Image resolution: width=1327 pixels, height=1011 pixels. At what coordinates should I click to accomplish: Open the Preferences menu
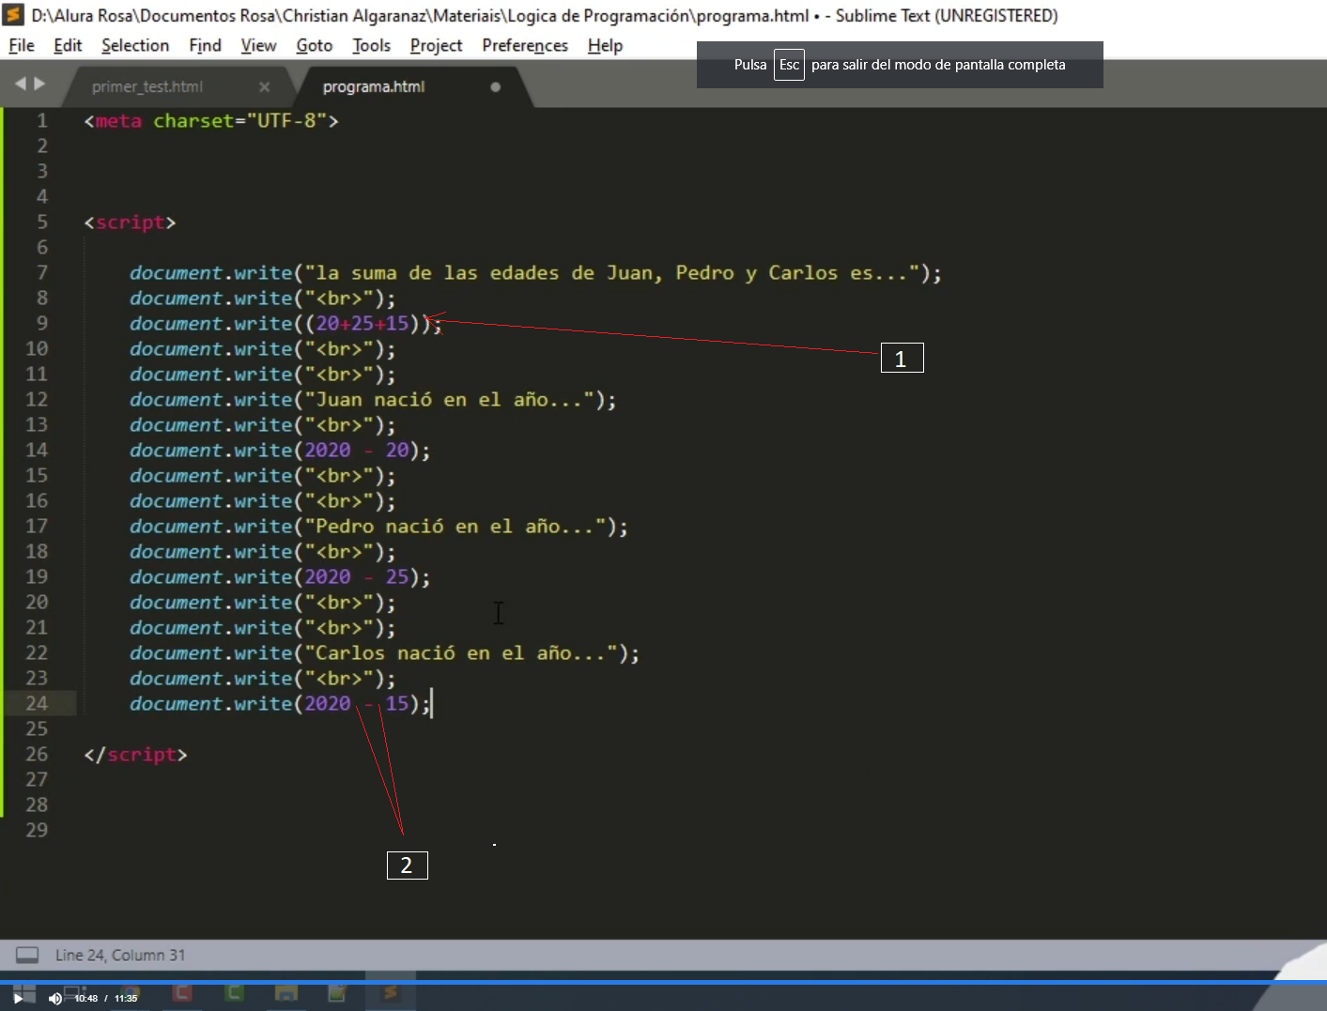coord(525,45)
